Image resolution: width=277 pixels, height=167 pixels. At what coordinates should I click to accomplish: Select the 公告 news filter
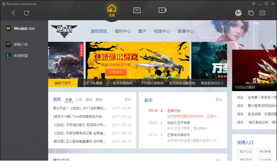coord(79,100)
